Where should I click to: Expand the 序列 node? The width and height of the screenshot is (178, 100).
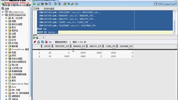[x=6, y=56]
